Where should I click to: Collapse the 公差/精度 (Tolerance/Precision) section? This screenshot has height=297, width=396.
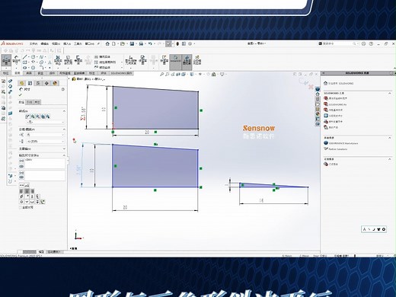coord(64,129)
